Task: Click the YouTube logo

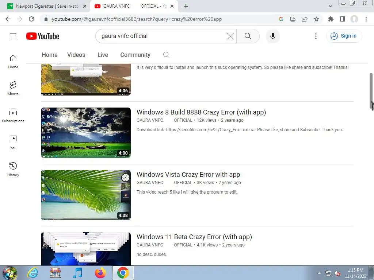Action: click(x=43, y=36)
